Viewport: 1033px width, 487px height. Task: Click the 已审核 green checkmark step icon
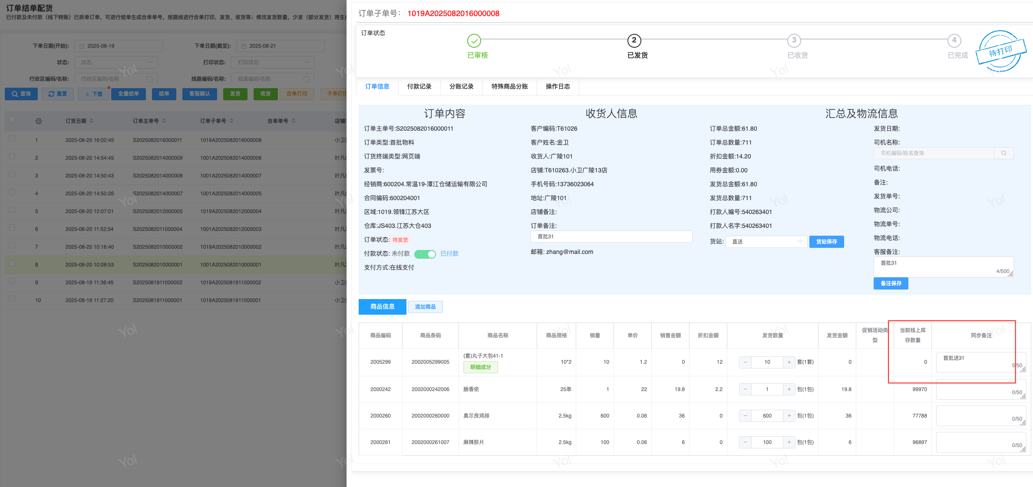point(474,41)
